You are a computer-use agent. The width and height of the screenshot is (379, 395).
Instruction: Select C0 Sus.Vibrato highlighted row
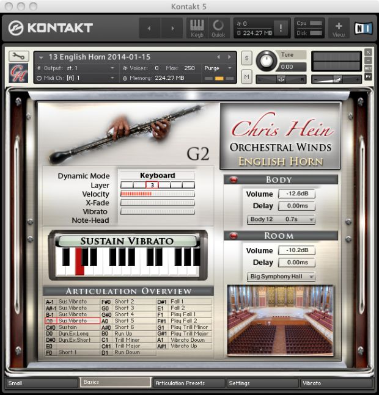(72, 321)
